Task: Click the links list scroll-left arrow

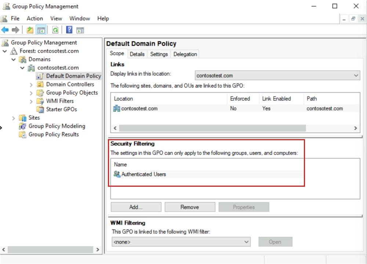Action: [x=115, y=128]
